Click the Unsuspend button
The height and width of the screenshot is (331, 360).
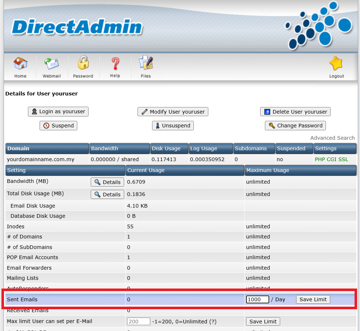tap(173, 126)
